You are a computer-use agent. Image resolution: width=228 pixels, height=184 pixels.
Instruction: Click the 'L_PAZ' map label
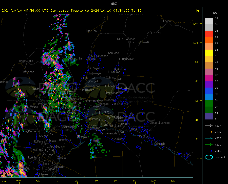[188, 155]
